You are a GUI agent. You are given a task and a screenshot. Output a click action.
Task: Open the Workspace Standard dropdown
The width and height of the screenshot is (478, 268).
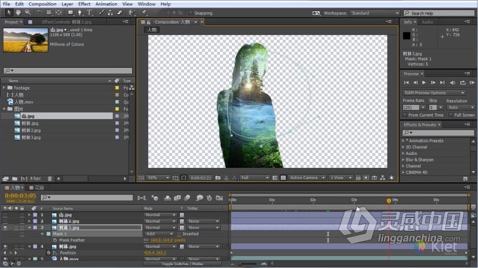[374, 13]
